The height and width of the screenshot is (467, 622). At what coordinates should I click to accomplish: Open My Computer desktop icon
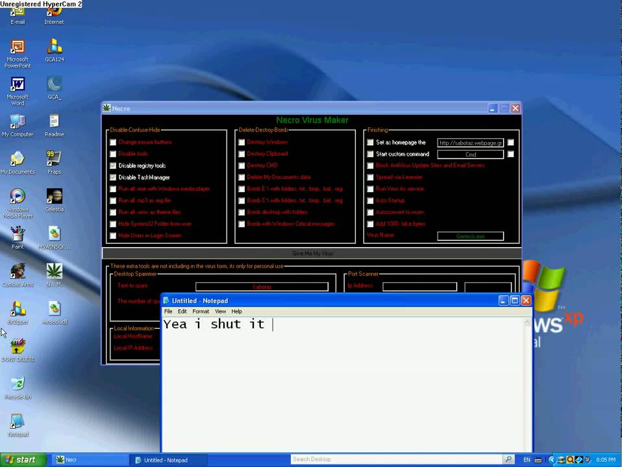point(18,126)
